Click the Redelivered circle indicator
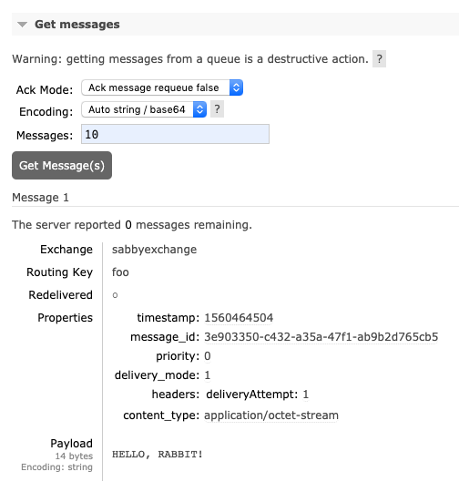Image resolution: width=459 pixels, height=482 pixels. [x=115, y=295]
